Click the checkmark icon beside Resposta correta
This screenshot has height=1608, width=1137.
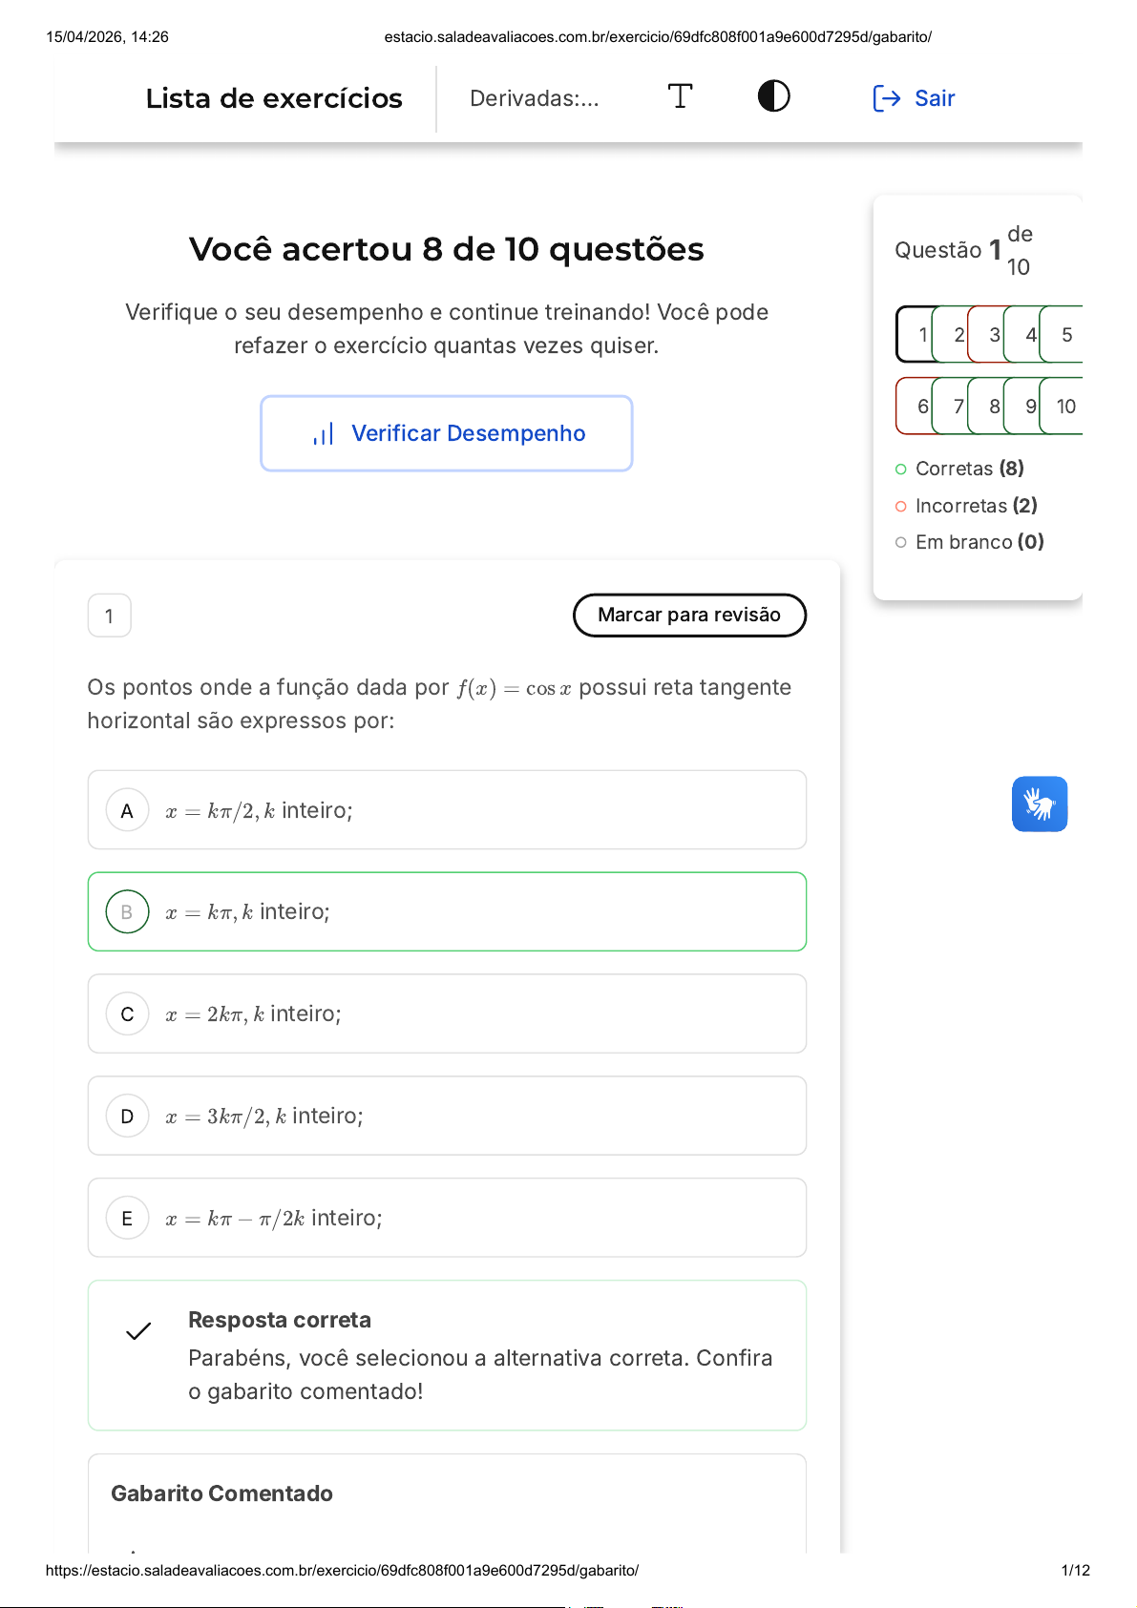coord(138,1331)
